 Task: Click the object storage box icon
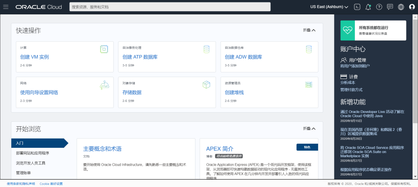(x=206, y=85)
